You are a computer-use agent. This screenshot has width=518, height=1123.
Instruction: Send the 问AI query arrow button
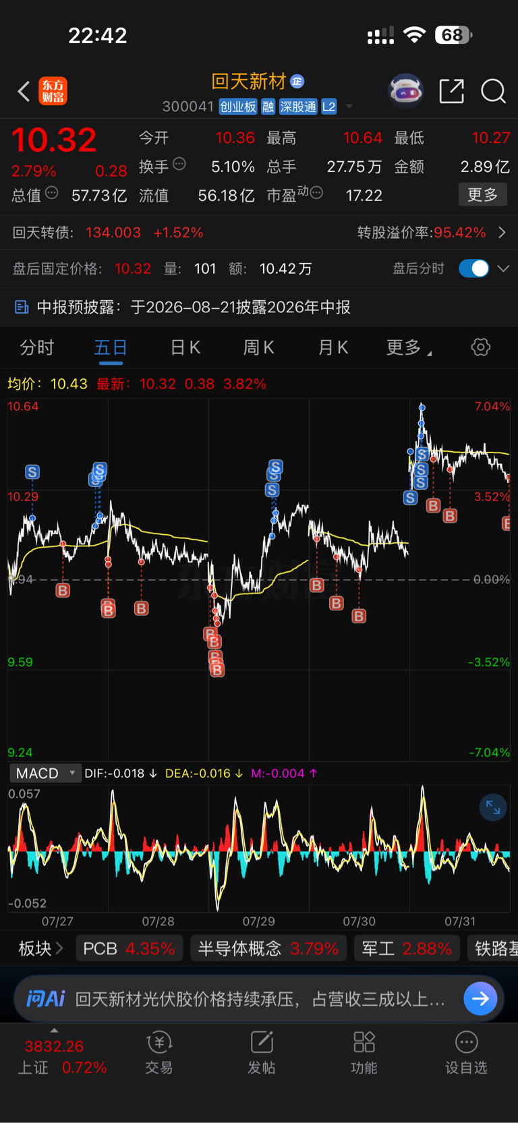point(480,999)
